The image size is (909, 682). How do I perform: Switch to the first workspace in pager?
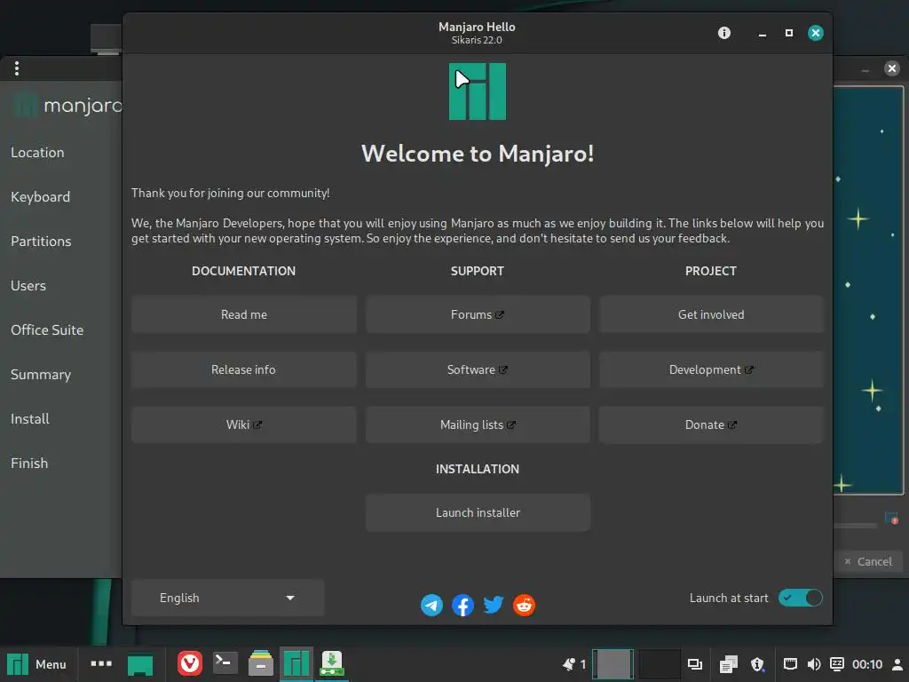click(613, 664)
